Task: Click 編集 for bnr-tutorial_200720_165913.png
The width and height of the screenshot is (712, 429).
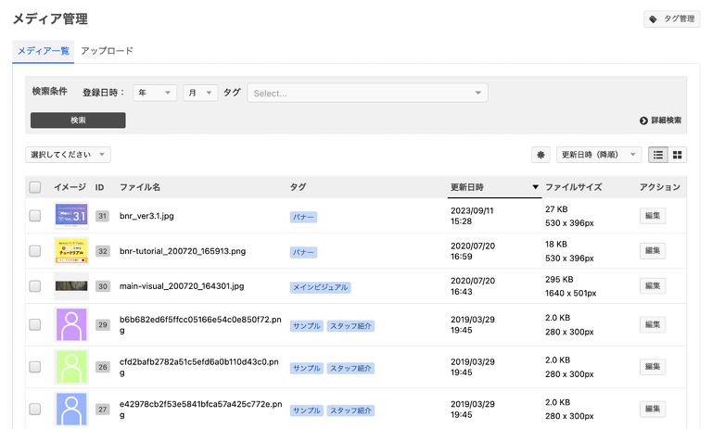Action: click(x=652, y=251)
